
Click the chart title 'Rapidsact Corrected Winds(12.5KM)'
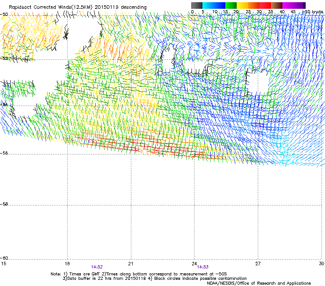click(x=51, y=7)
